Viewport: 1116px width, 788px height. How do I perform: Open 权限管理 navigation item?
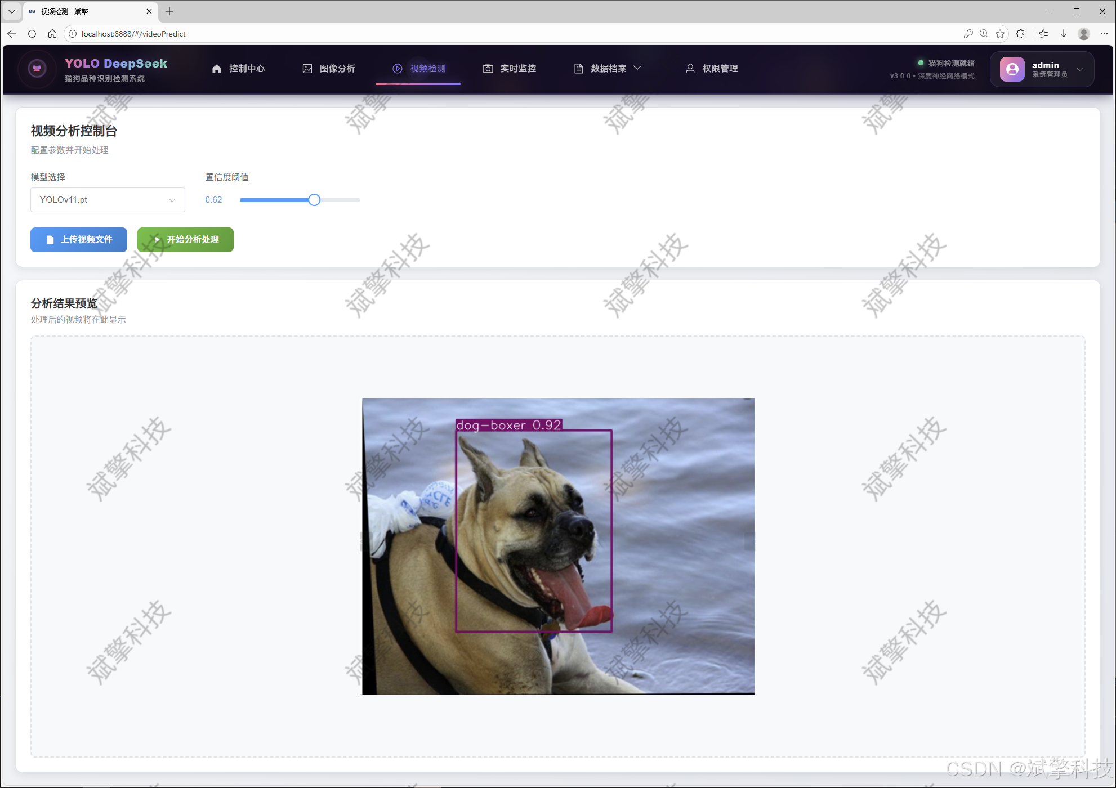(x=712, y=69)
